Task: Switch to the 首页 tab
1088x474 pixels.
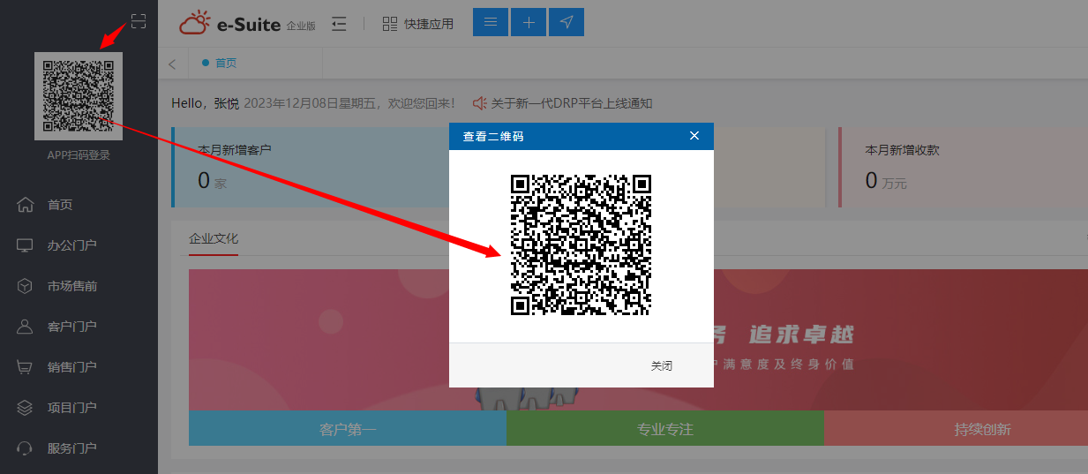Action: [226, 64]
